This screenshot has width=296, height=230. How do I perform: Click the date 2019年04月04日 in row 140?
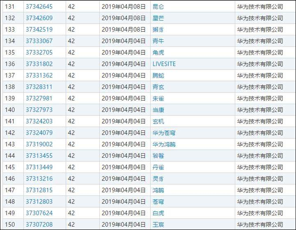(x=123, y=110)
